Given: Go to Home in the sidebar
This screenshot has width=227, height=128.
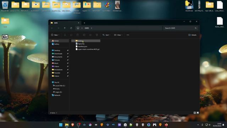Looking at the screenshot, I should [x=59, y=41].
